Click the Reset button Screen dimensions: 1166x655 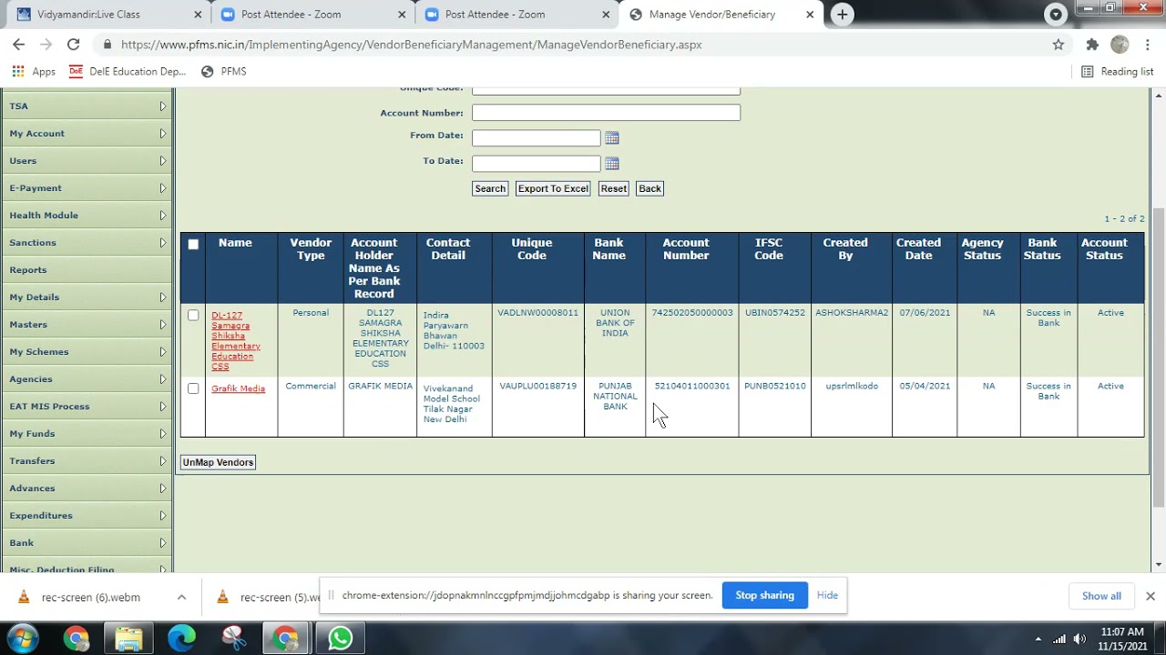613,188
